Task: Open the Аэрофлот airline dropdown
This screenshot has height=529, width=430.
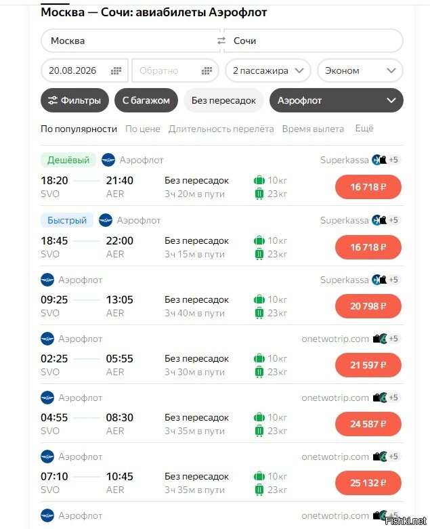Action: [337, 100]
